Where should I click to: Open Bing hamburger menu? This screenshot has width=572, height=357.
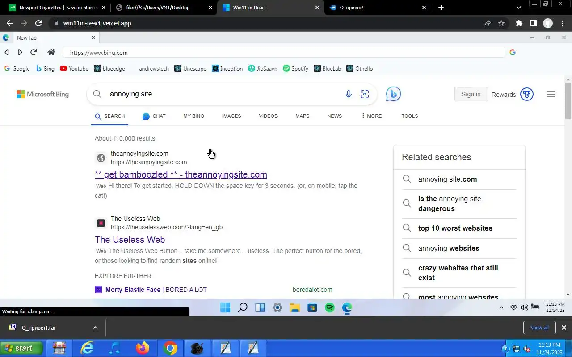click(551, 94)
